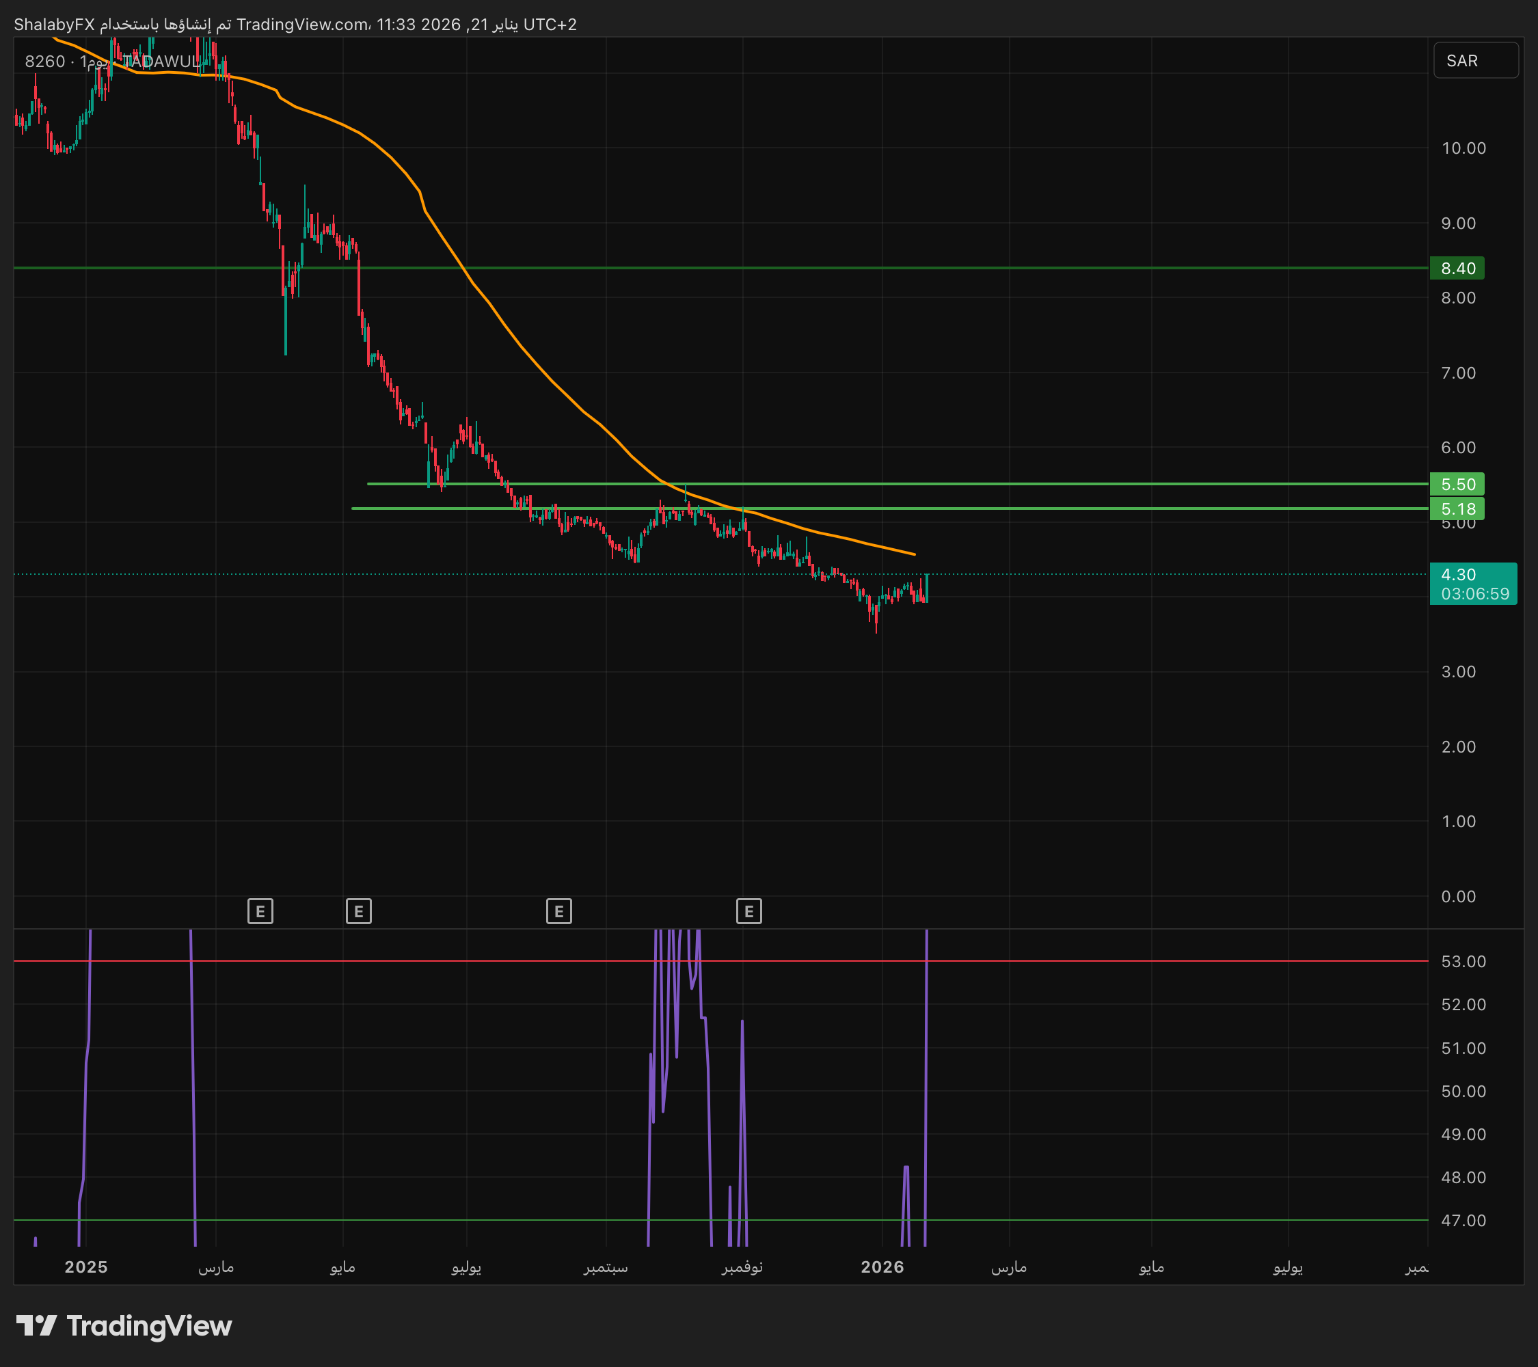Click the ShalabyFX header text
This screenshot has width=1538, height=1367.
coord(54,24)
